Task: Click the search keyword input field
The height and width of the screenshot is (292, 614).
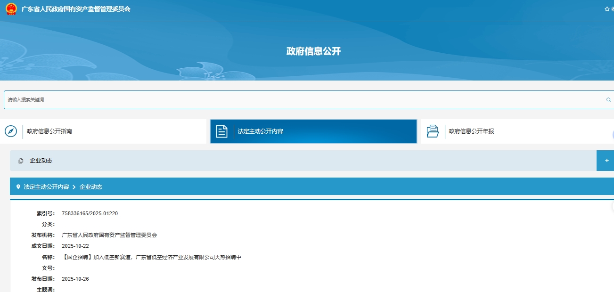Action: click(x=188, y=99)
